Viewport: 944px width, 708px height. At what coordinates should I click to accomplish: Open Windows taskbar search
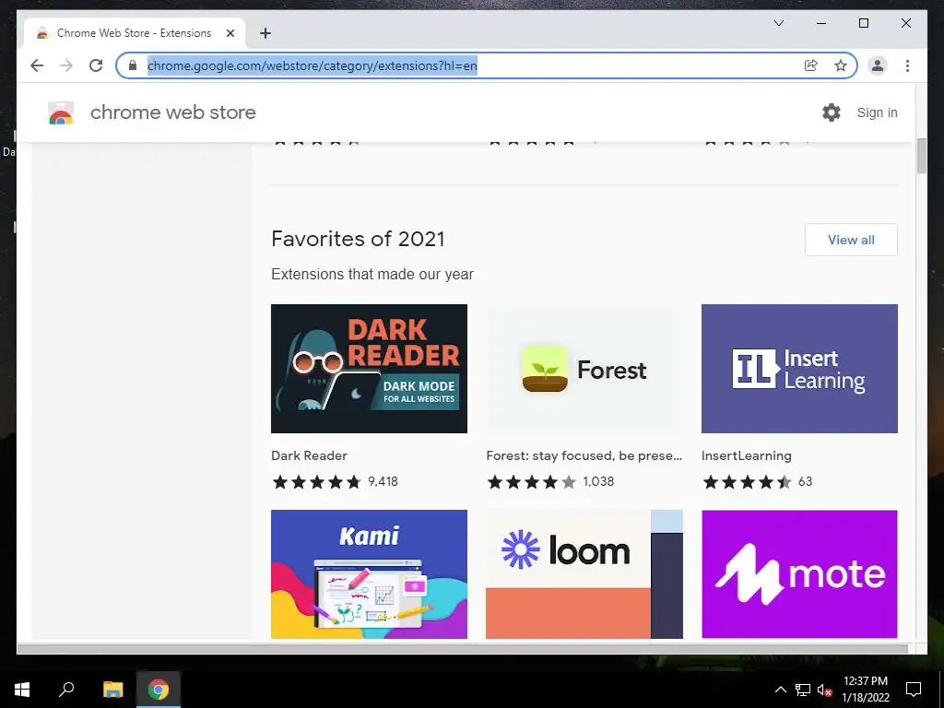[x=66, y=690]
